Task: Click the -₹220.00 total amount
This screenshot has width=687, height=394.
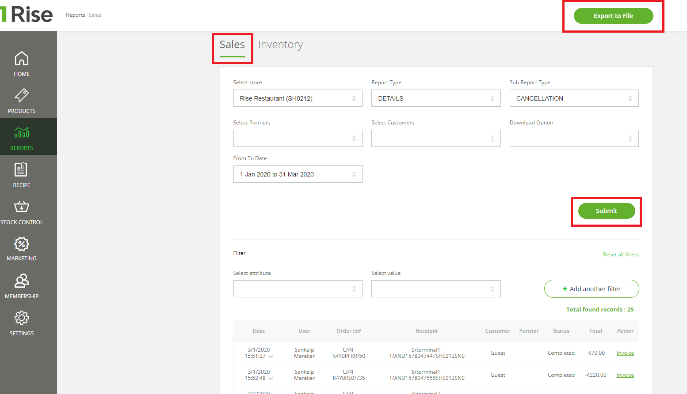Action: point(595,375)
